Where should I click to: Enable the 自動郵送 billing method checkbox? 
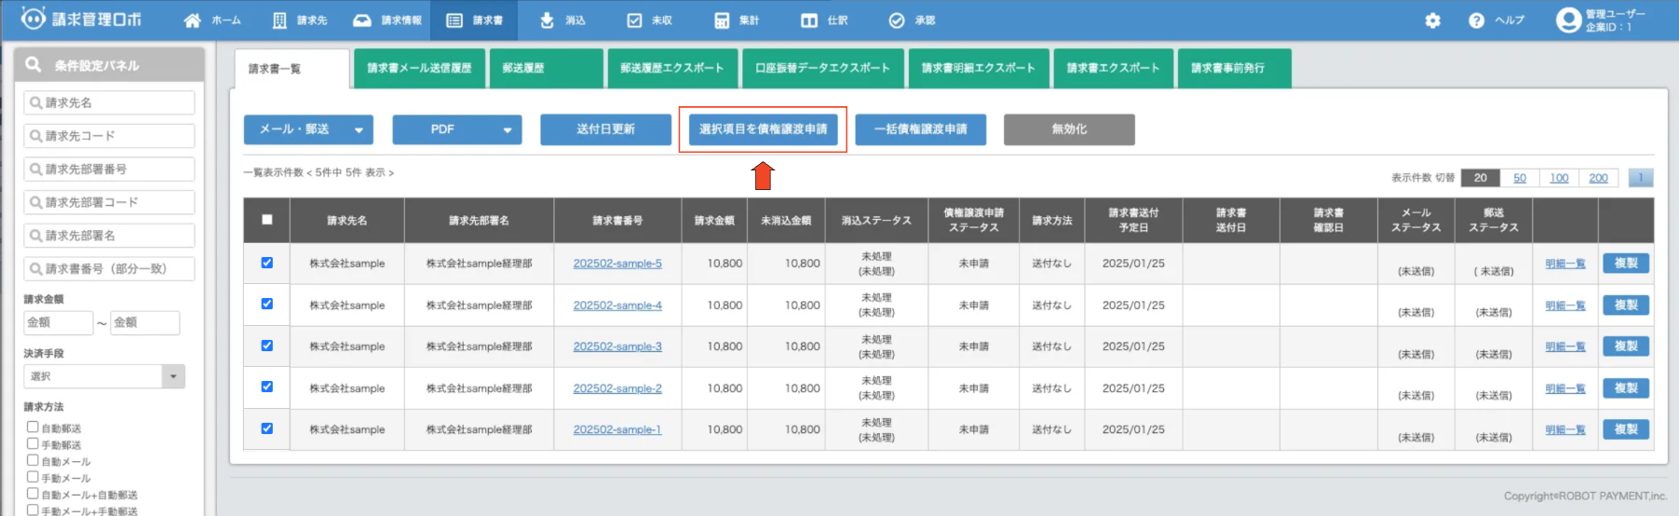tap(33, 428)
